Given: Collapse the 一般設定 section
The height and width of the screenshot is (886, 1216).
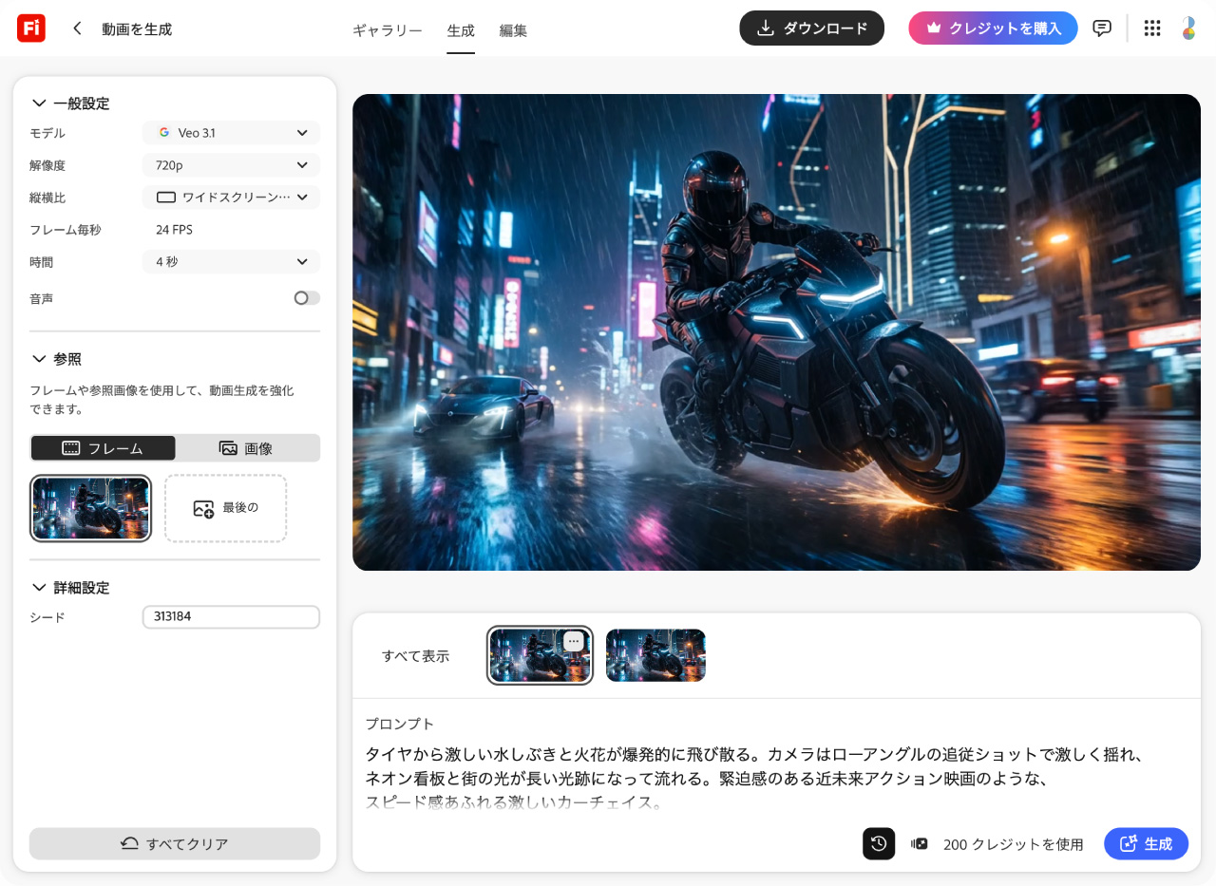Looking at the screenshot, I should (x=71, y=104).
